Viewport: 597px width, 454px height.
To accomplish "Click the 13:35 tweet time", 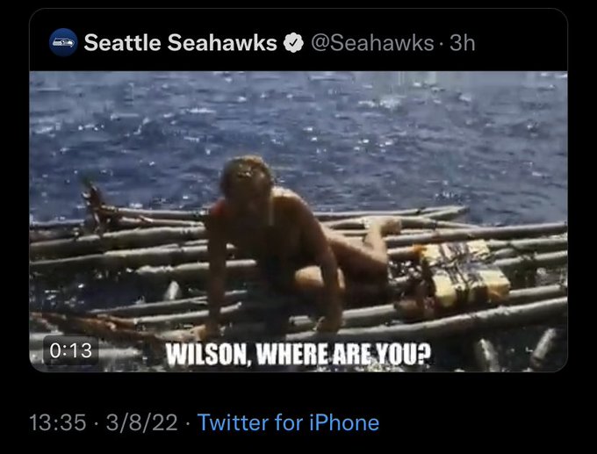I will 57,422.
